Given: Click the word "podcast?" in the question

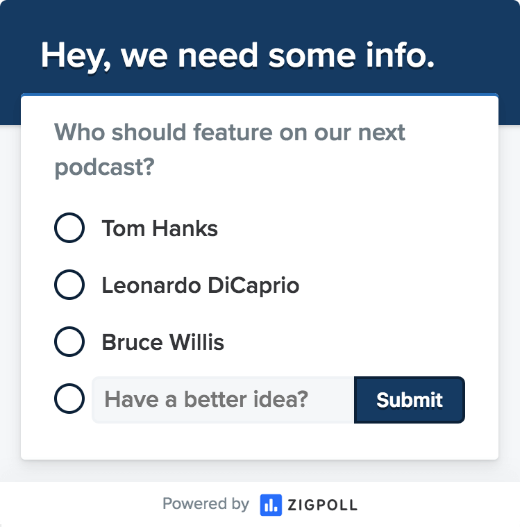Looking at the screenshot, I should pyautogui.click(x=104, y=167).
